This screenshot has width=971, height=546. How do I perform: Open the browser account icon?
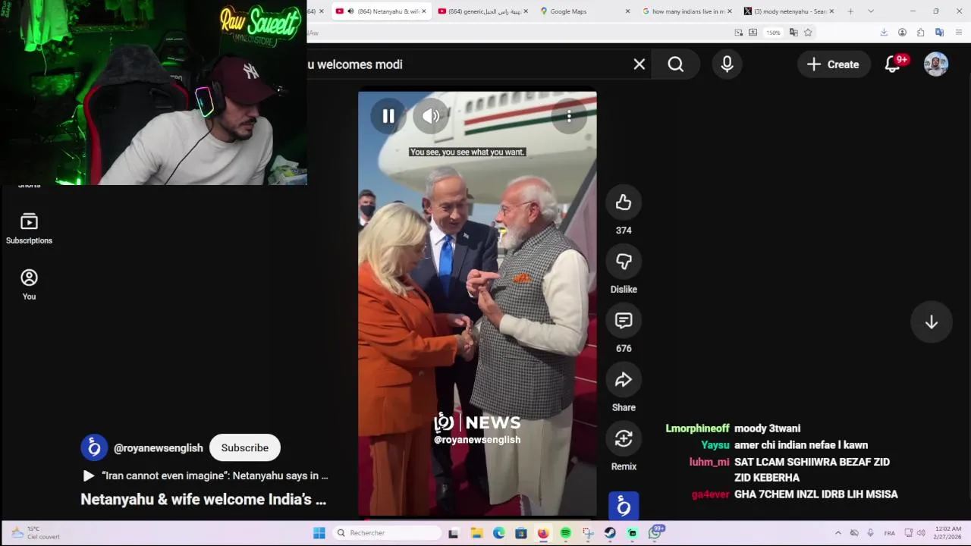pyautogui.click(x=902, y=33)
